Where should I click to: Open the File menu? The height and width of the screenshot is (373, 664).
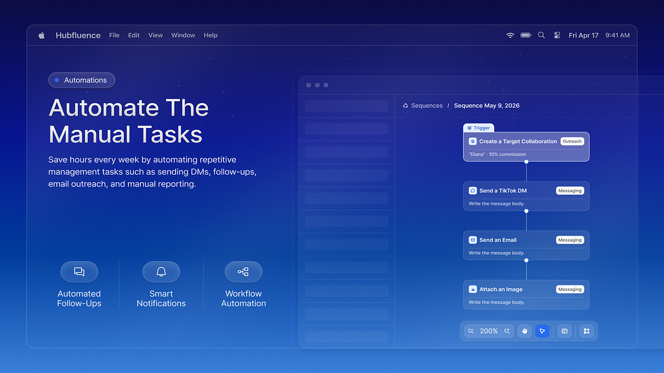tap(115, 35)
